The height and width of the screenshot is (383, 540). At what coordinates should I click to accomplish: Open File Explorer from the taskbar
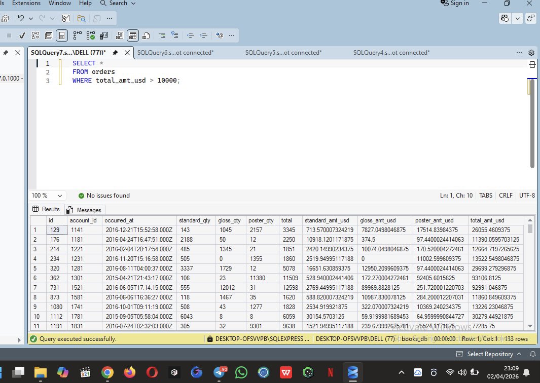tap(40, 372)
